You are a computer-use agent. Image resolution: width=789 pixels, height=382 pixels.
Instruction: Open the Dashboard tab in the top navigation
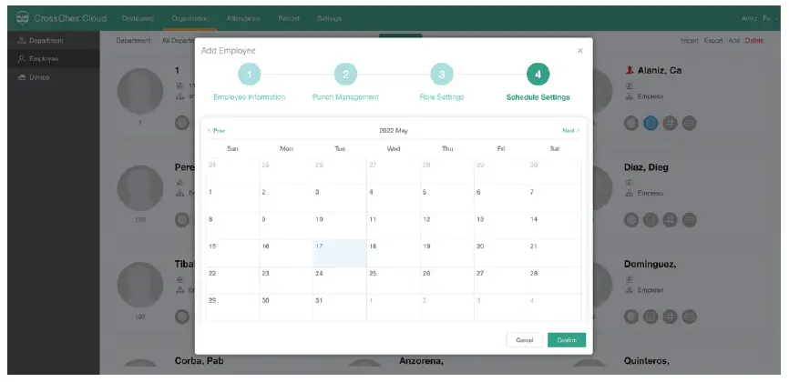tap(138, 18)
